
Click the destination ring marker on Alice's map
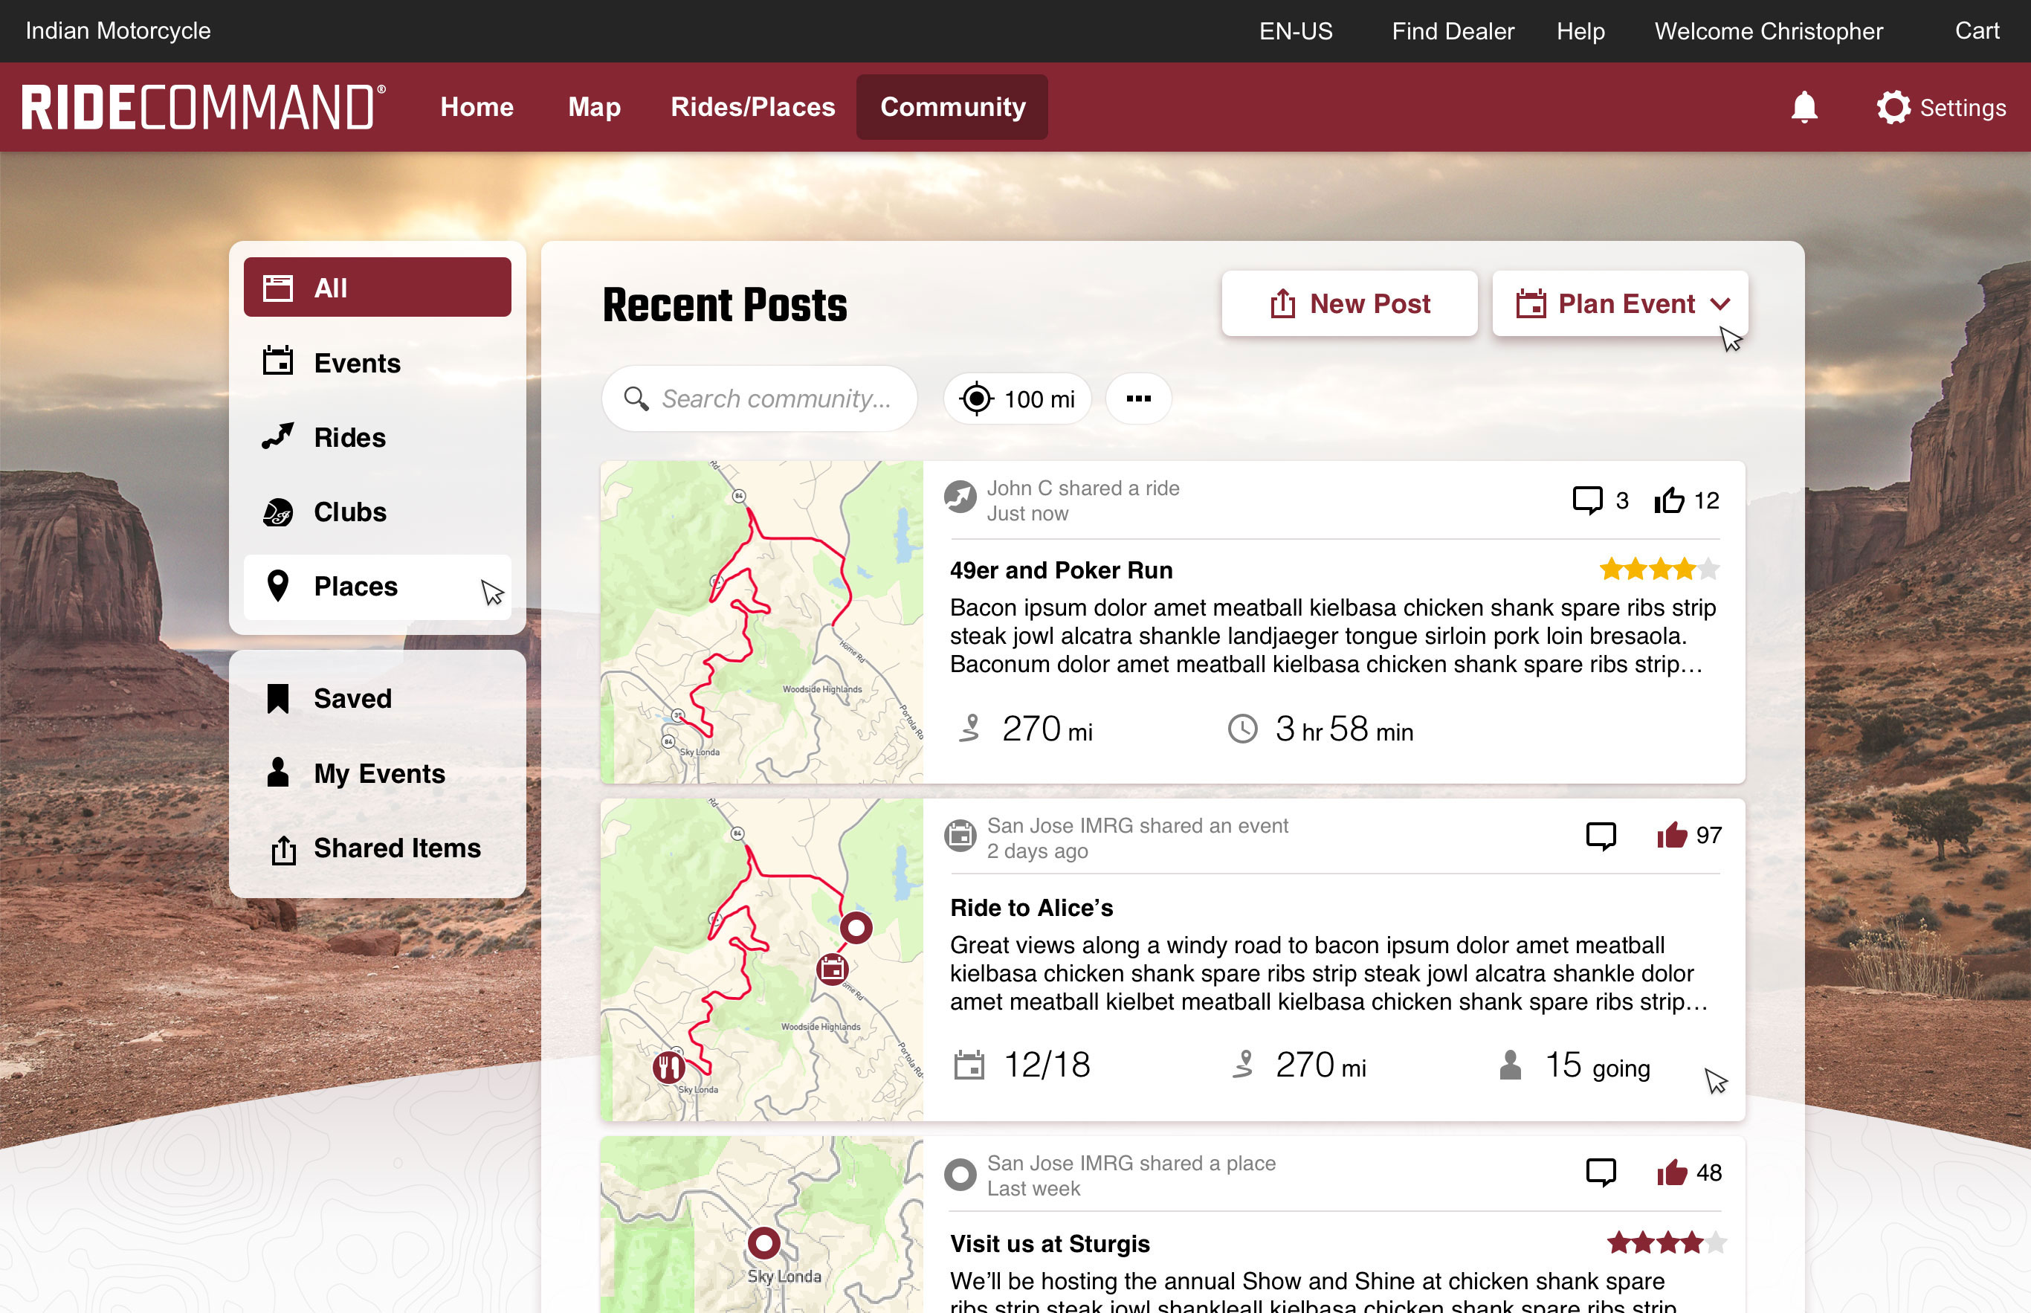[856, 927]
